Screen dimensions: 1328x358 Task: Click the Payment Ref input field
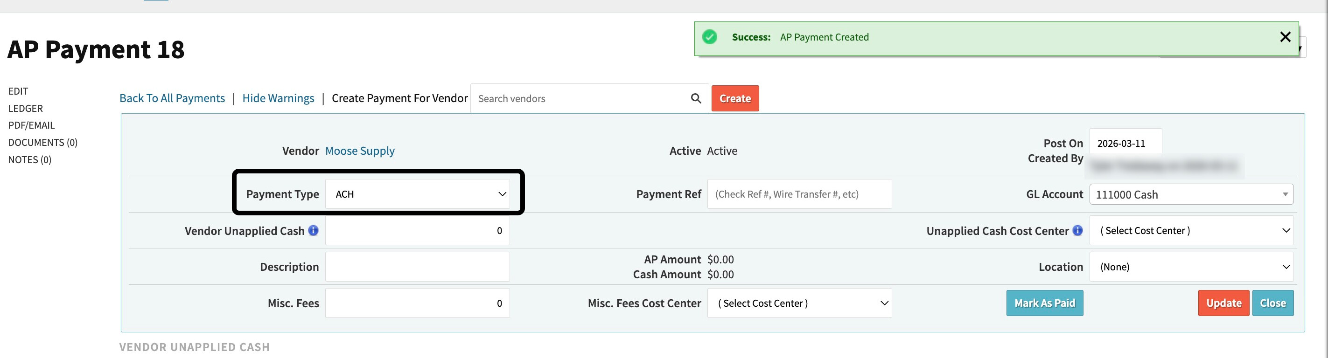[x=799, y=194]
